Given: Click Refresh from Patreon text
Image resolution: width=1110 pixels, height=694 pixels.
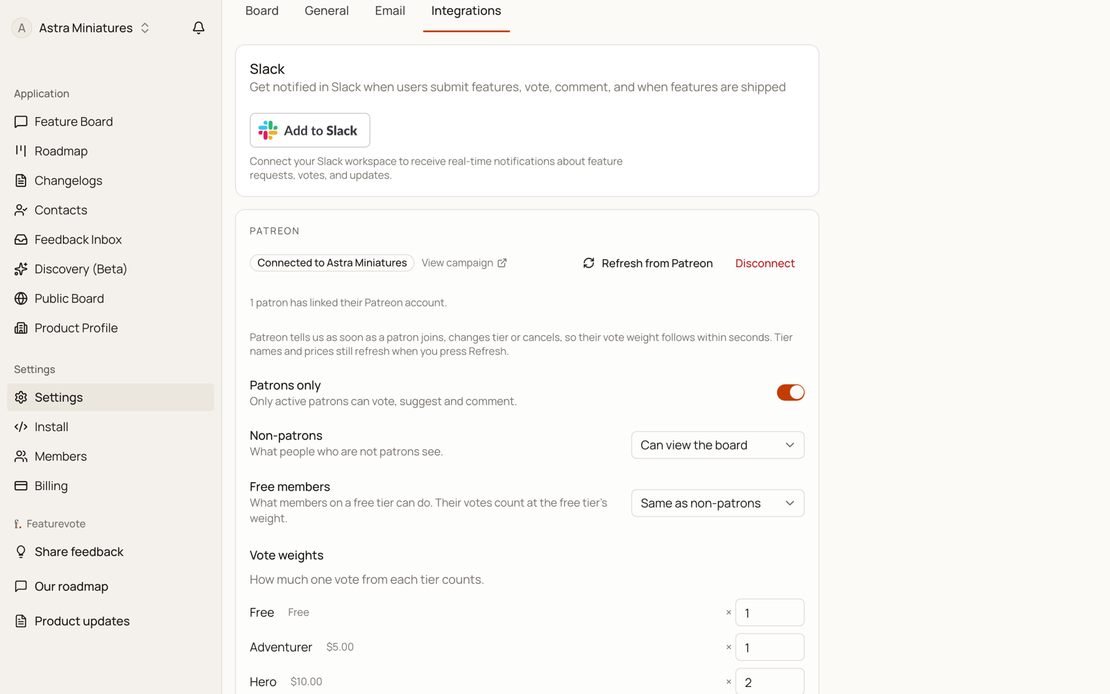Looking at the screenshot, I should (657, 263).
